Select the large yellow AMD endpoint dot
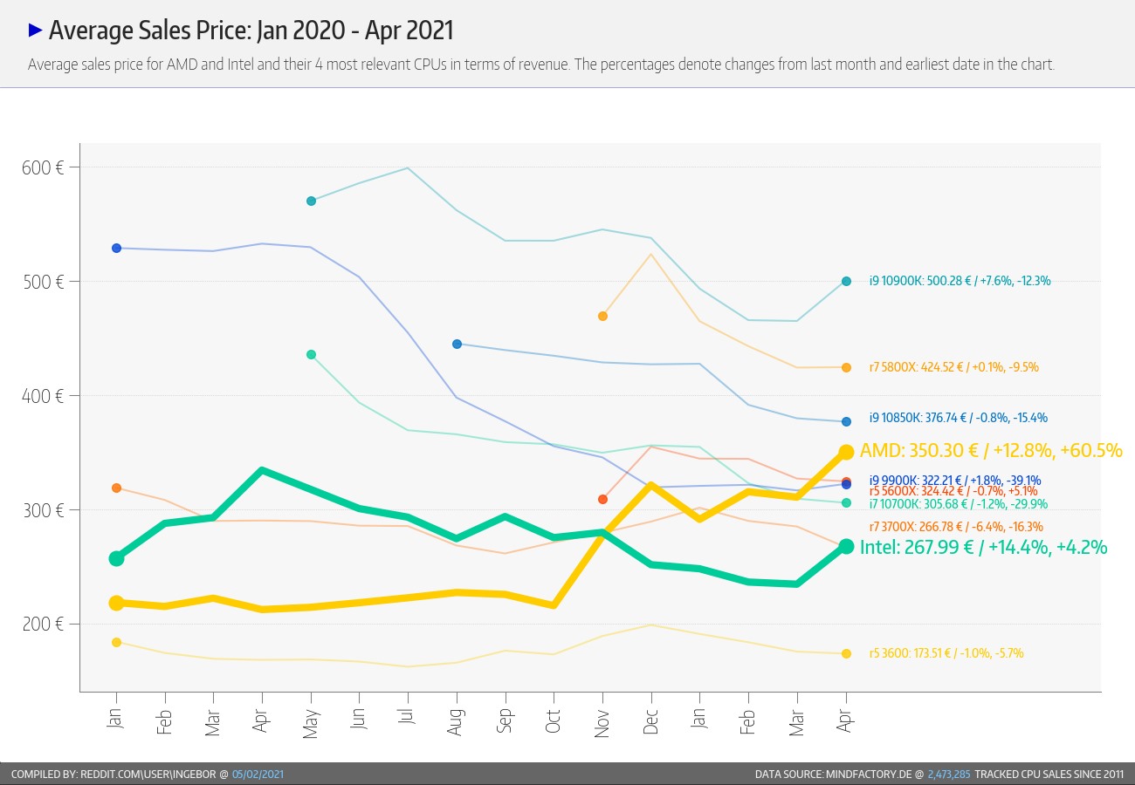The image size is (1135, 785). tap(846, 452)
